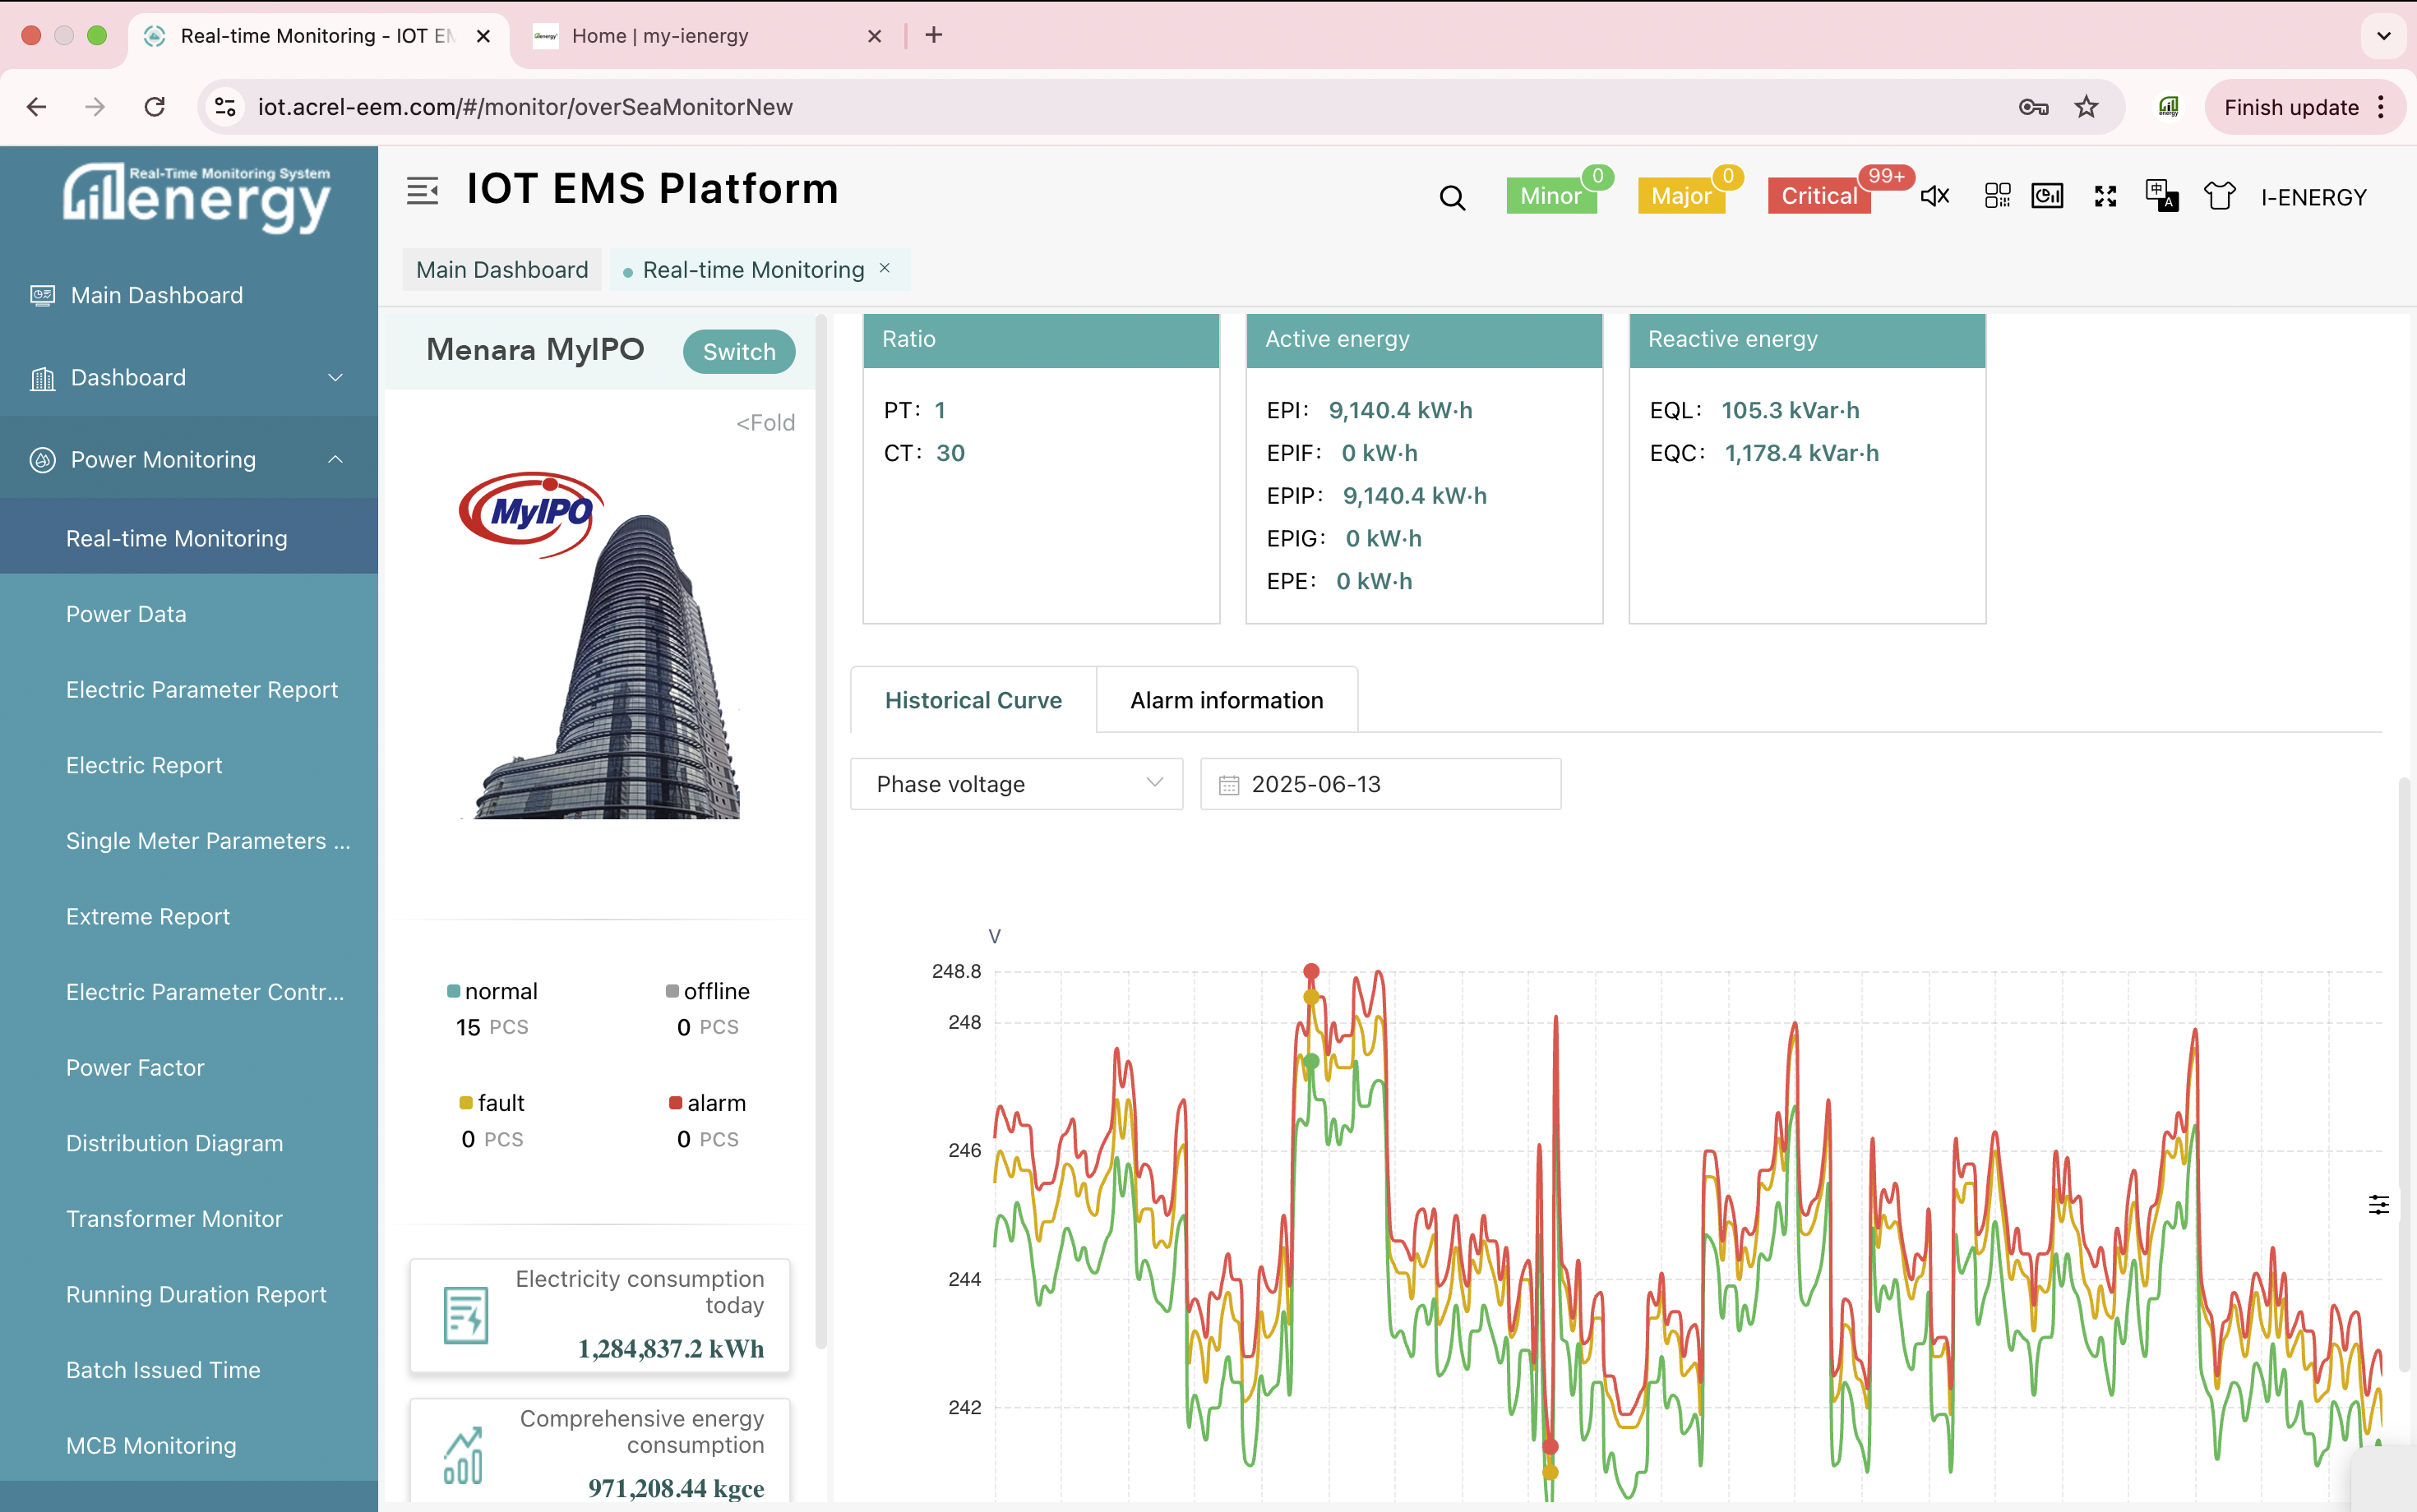The width and height of the screenshot is (2417, 1512).
Task: Close the Real-time Monitoring page tab
Action: click(x=885, y=268)
